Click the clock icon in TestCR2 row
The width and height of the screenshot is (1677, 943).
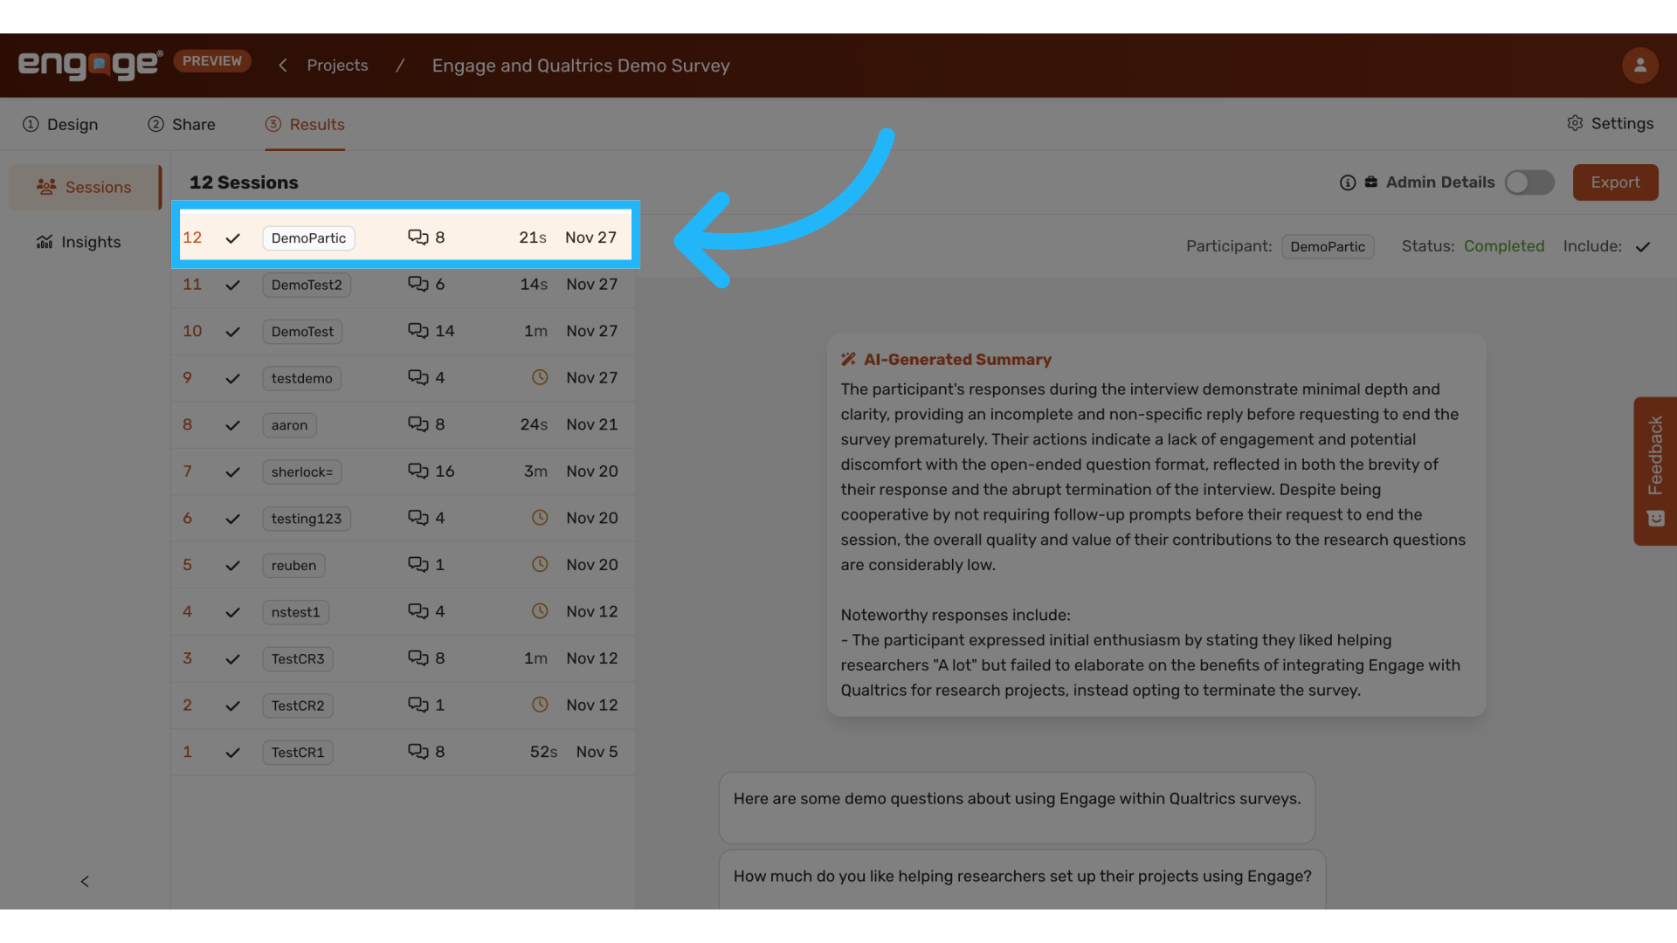click(540, 705)
